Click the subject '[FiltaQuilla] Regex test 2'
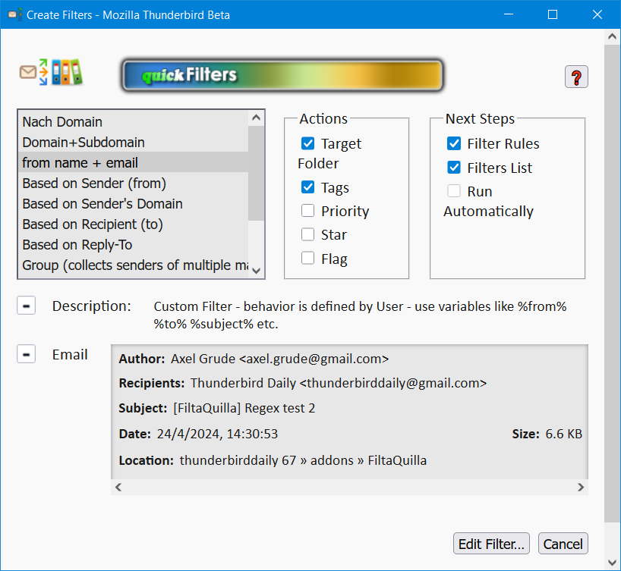Screen dimensions: 621x571 tap(244, 408)
